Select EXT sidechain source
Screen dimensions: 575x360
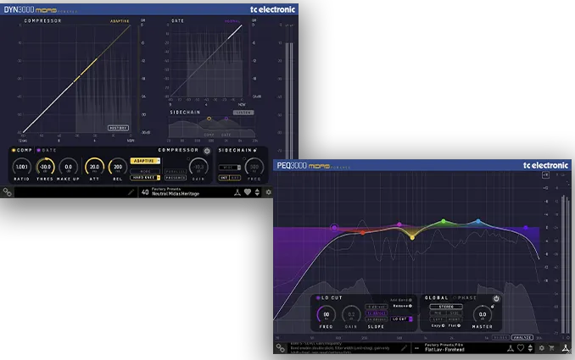click(235, 178)
